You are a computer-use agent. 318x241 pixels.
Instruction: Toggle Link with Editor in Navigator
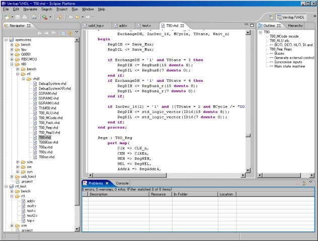tap(70, 33)
